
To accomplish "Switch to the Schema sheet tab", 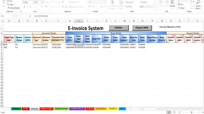I will (90, 109).
